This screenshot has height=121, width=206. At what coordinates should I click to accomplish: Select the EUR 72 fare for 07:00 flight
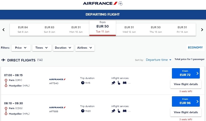[186, 73]
